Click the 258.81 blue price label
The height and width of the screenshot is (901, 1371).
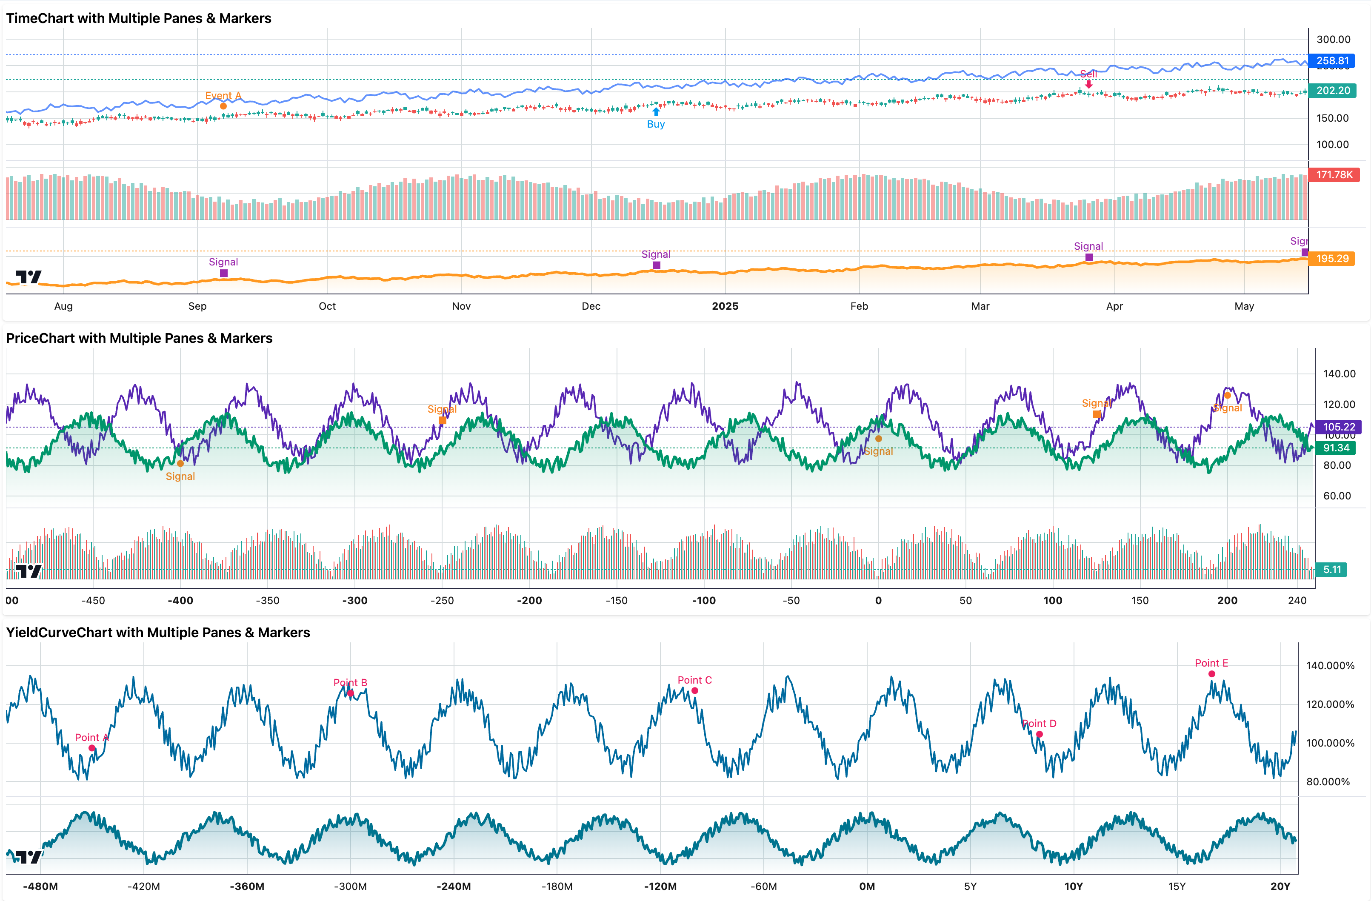point(1332,60)
